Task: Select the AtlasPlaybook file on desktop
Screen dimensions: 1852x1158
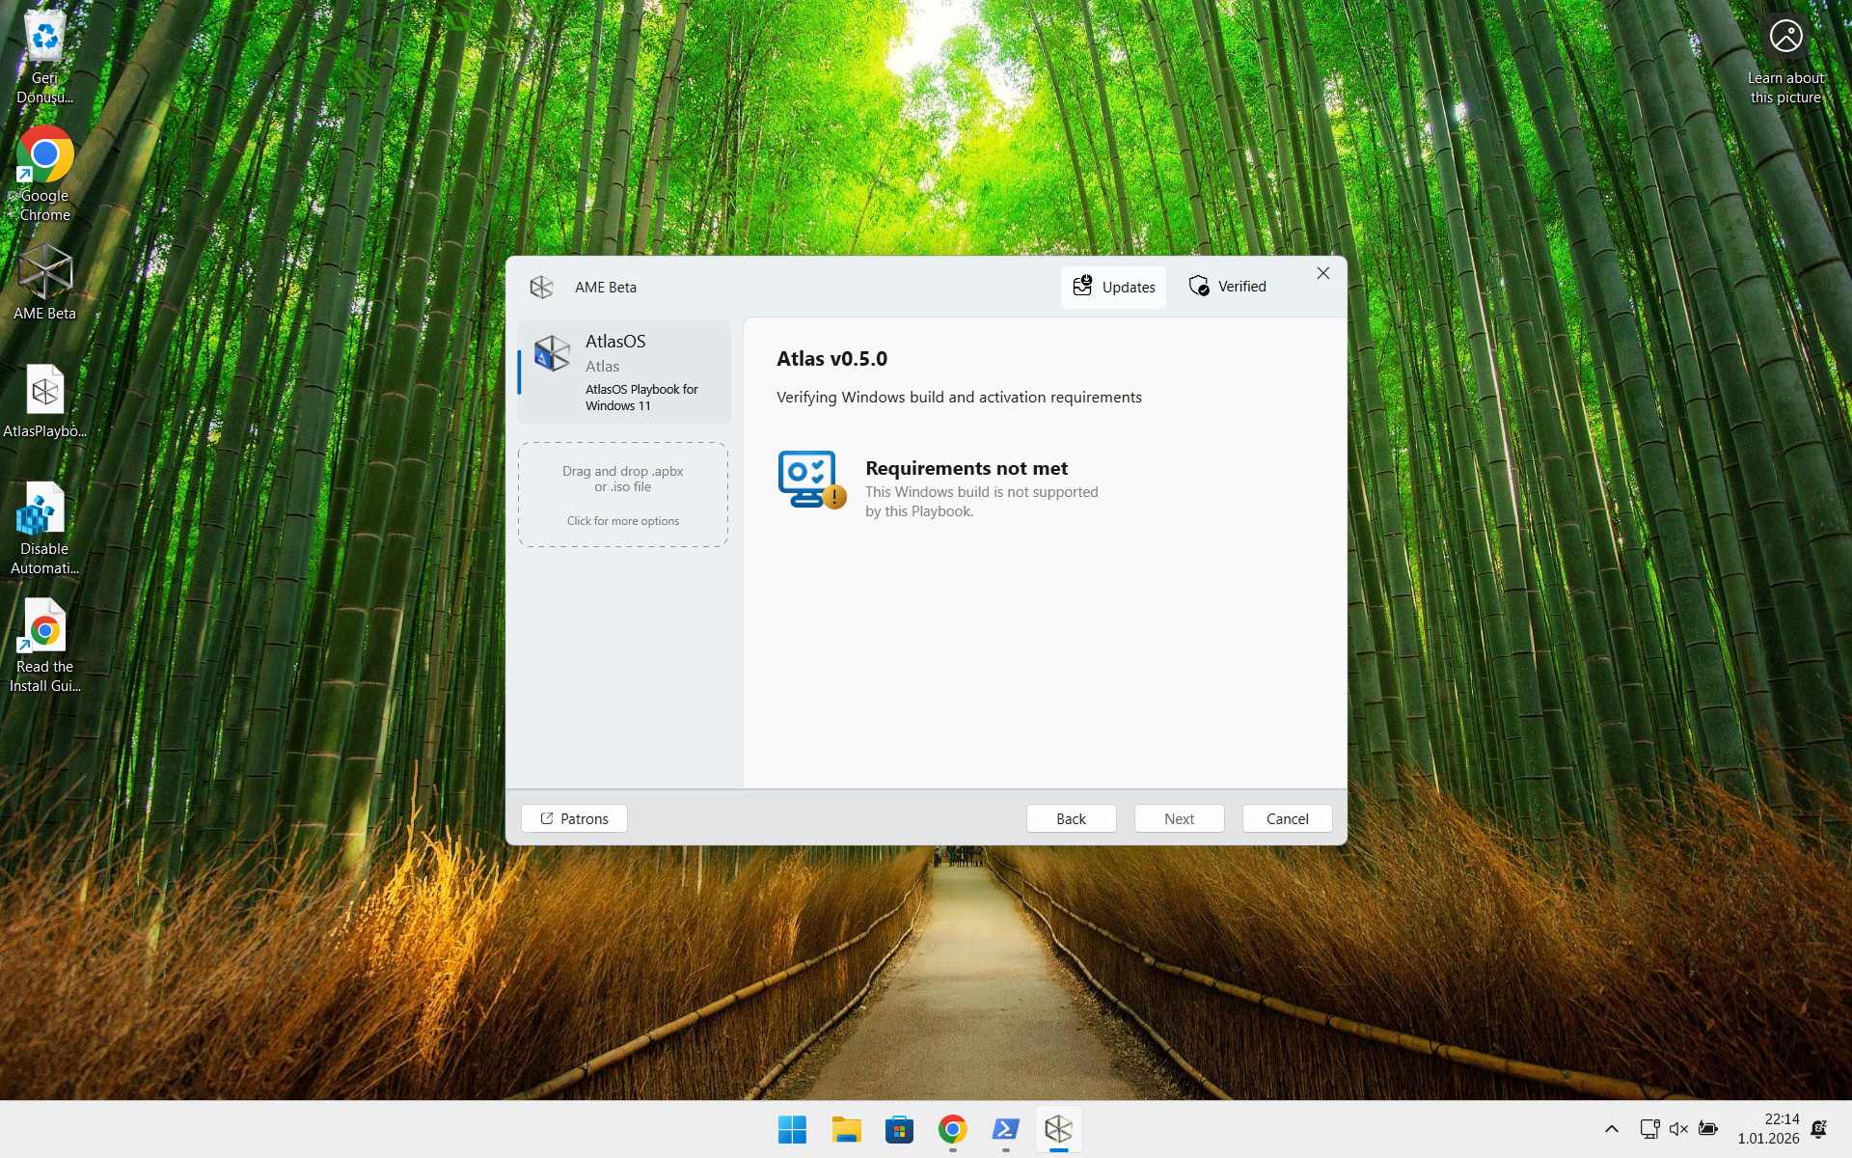Action: pyautogui.click(x=44, y=400)
